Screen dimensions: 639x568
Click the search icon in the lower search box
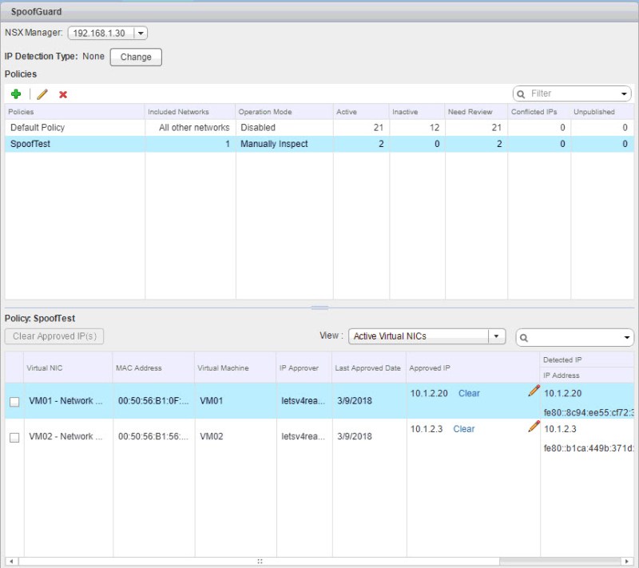525,338
